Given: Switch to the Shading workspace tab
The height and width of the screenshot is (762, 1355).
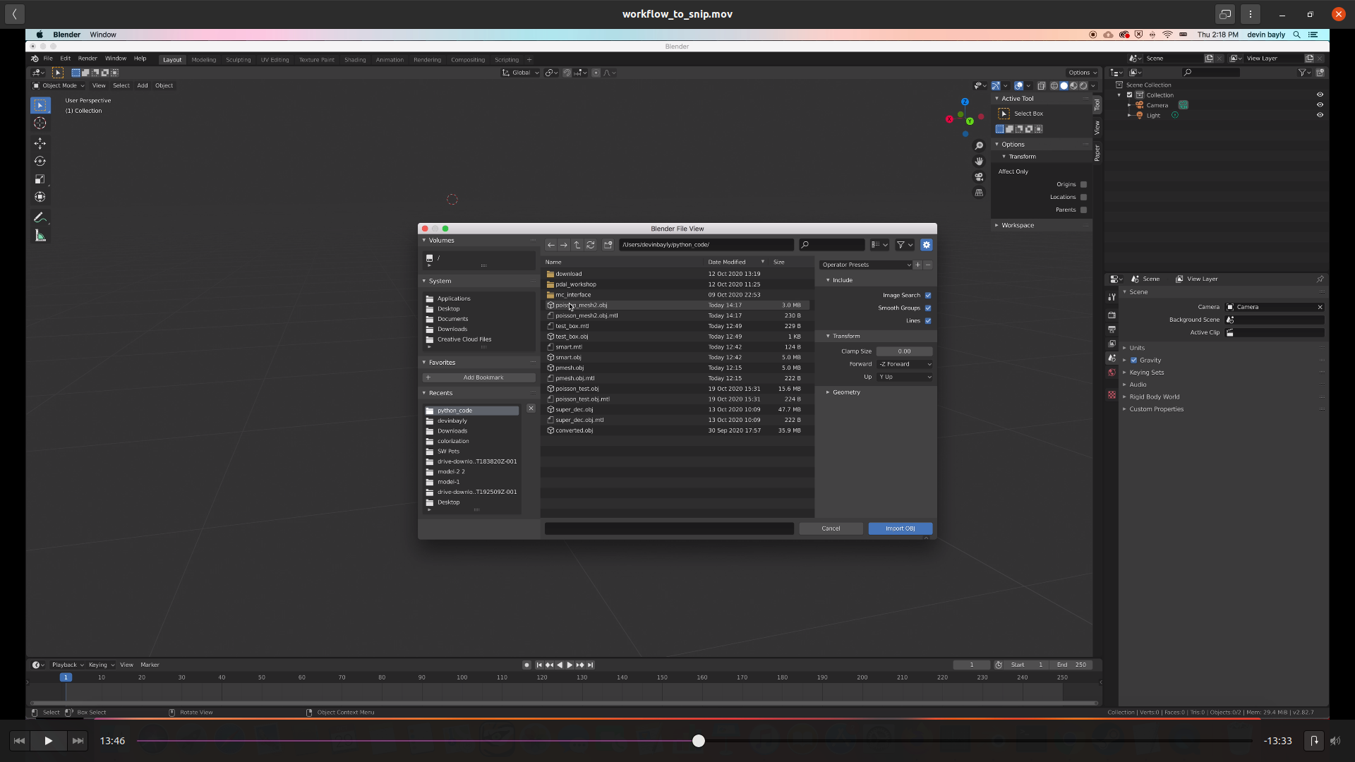Looking at the screenshot, I should pyautogui.click(x=355, y=60).
